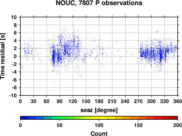Click the dark blue colorbar segment at 0

coord(24,118)
